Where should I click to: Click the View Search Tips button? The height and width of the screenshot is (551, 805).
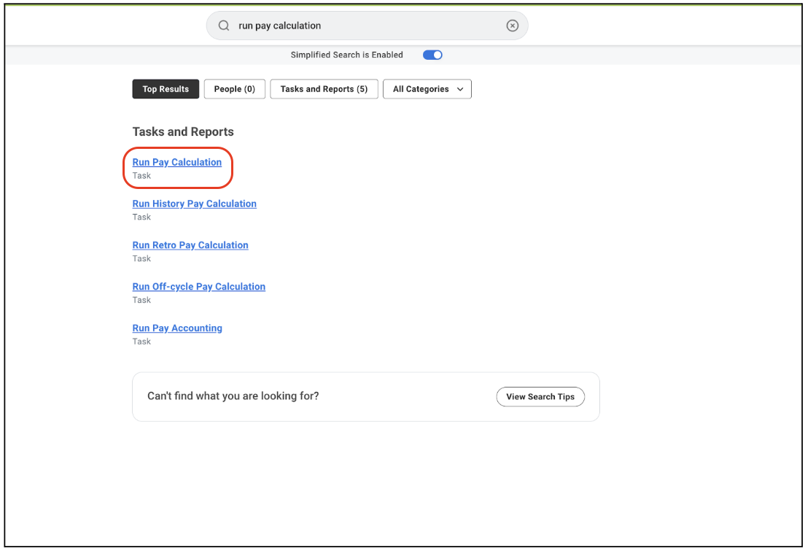point(540,397)
